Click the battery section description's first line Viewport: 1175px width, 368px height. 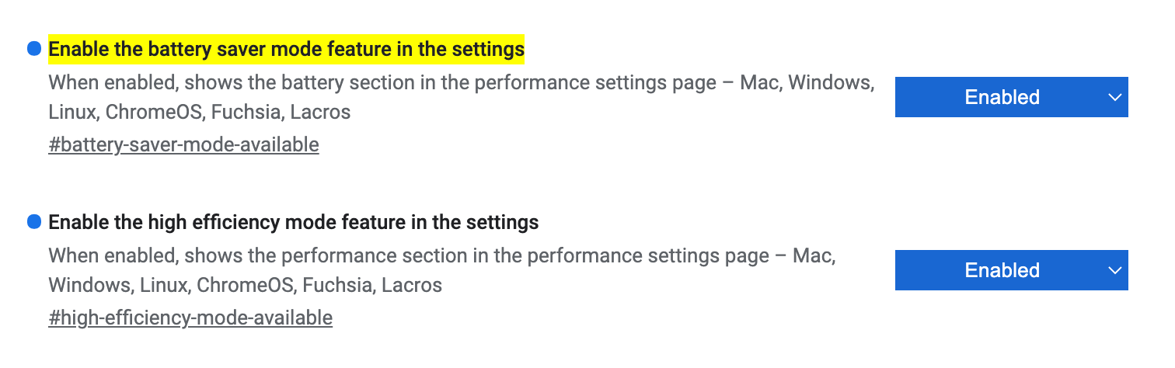(389, 82)
